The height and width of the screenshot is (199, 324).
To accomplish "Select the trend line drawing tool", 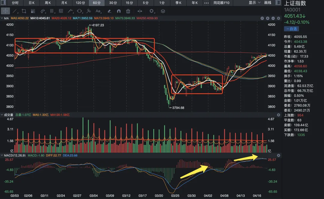I will [15, 11].
